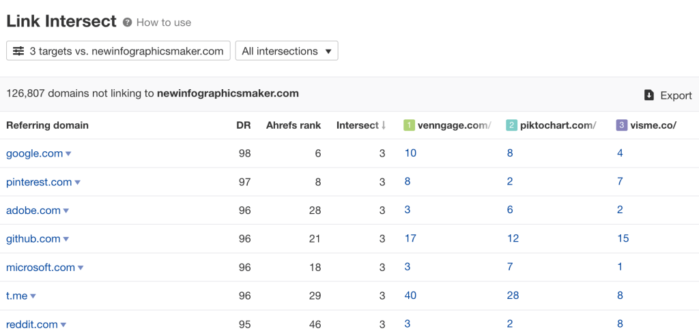Open the reddit.com referring domain link
Viewport: 699px width, 333px height.
coord(31,325)
